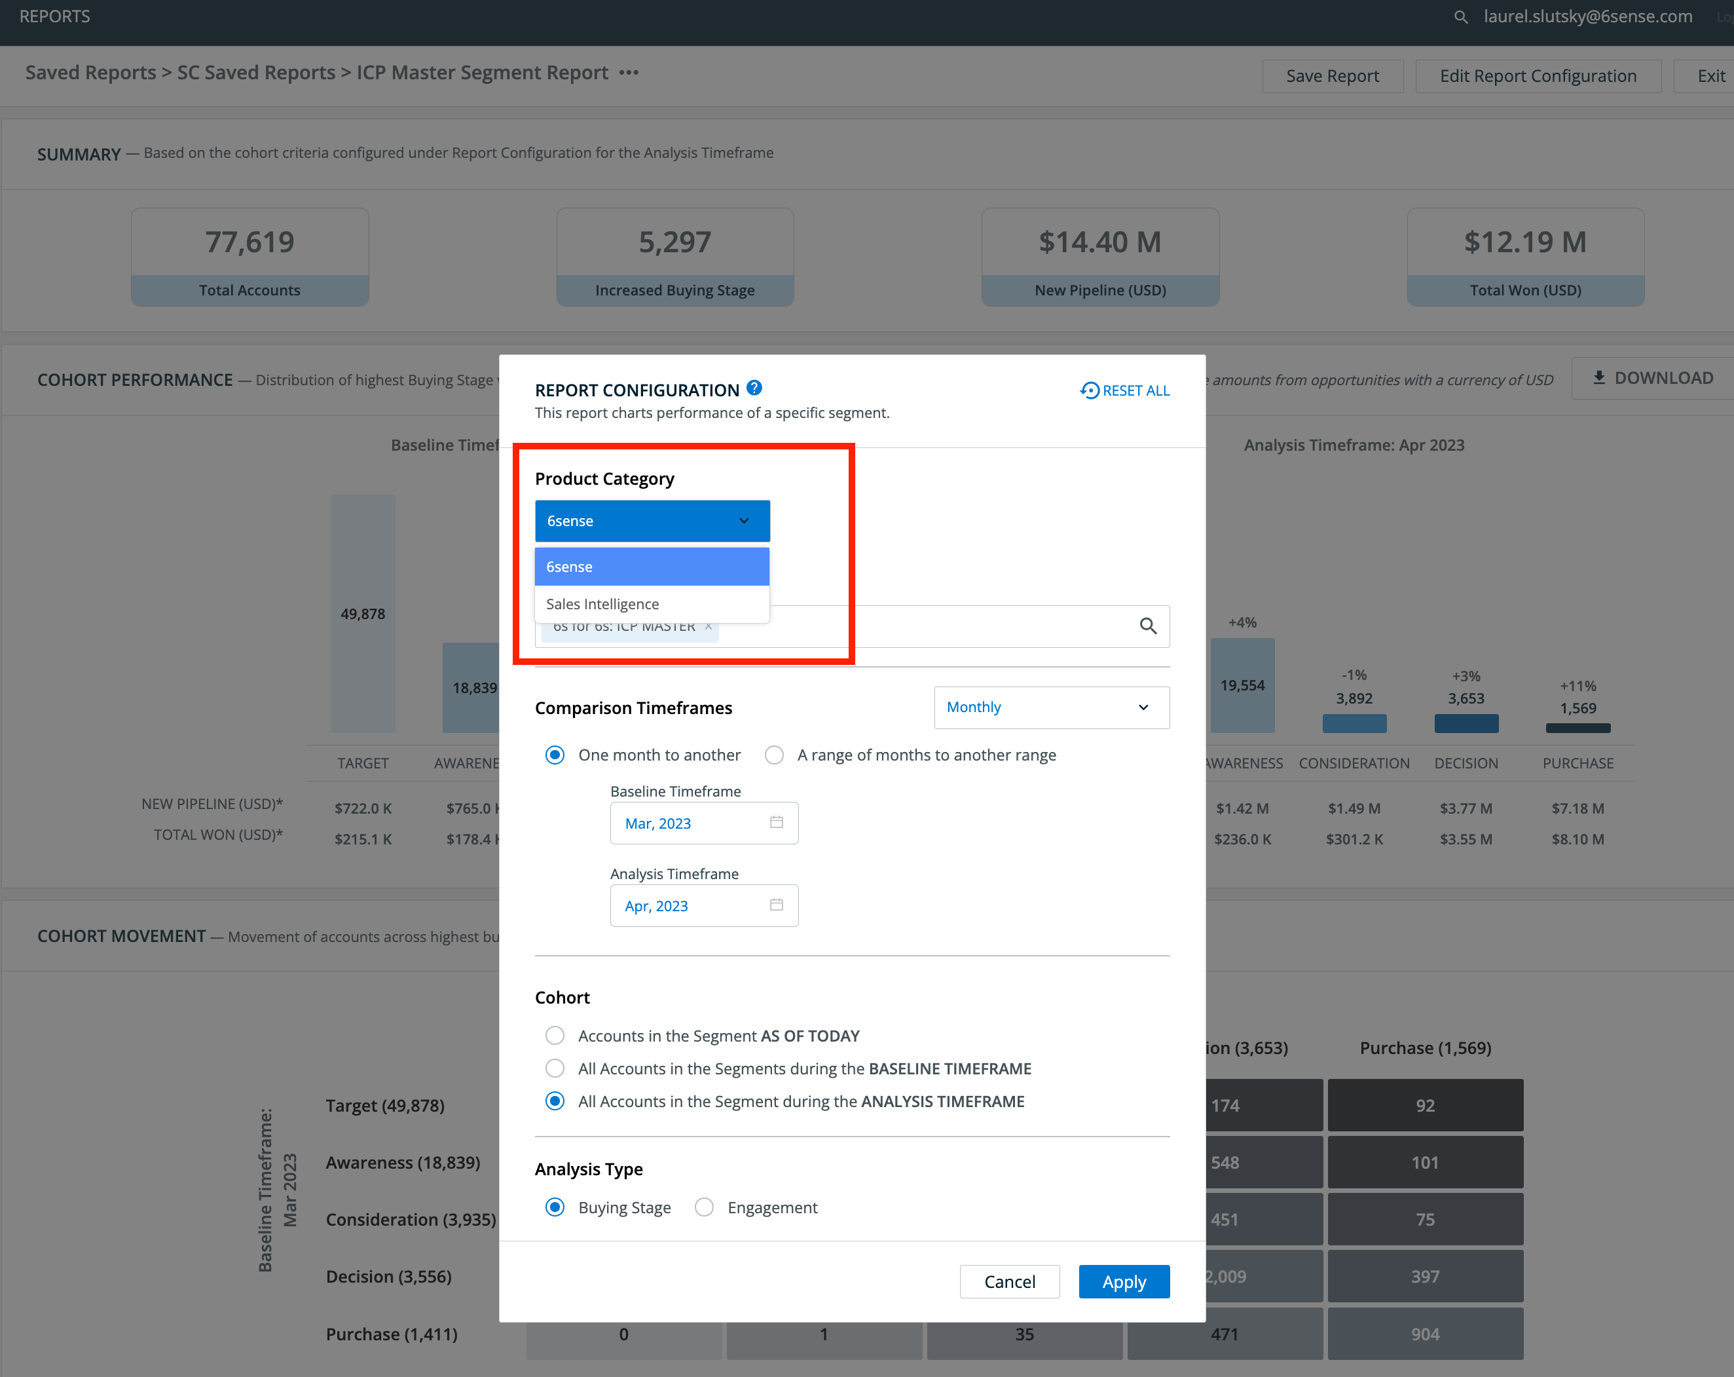The image size is (1734, 1377).
Task: Choose All Accounts during the ANALYSIS TIMEFRAME
Action: (555, 1101)
